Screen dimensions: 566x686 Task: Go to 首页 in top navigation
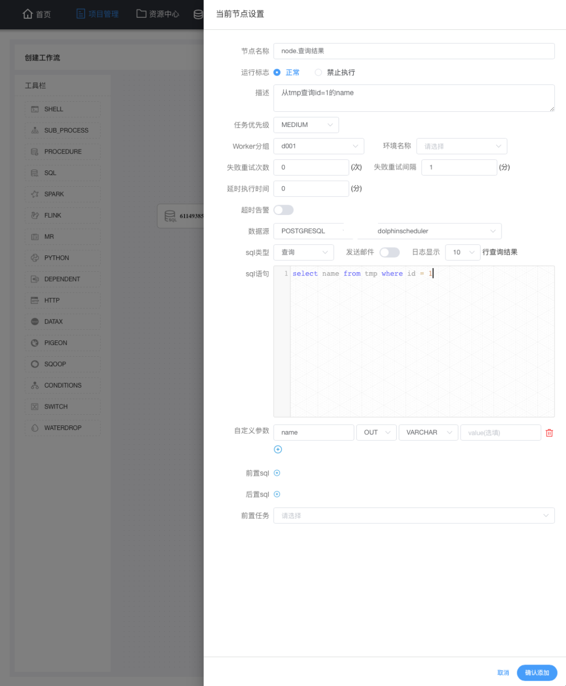click(x=37, y=14)
